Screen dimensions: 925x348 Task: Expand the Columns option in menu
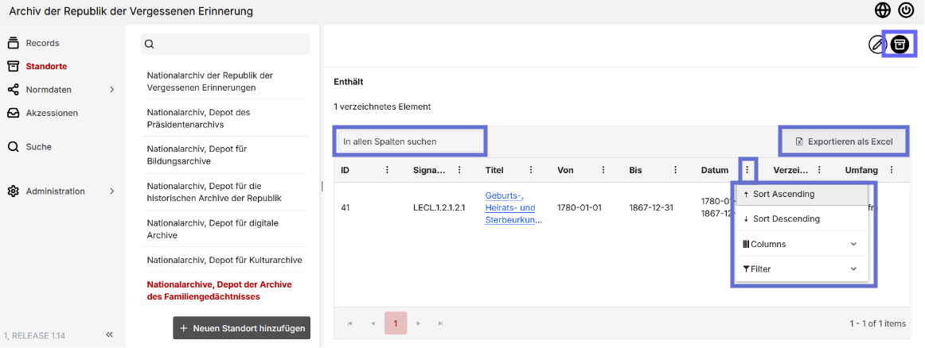coord(802,244)
